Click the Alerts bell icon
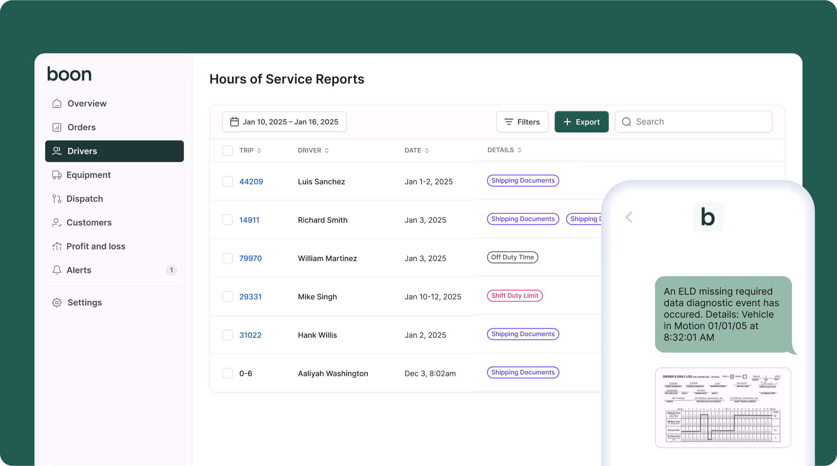This screenshot has width=837, height=466. tap(57, 270)
